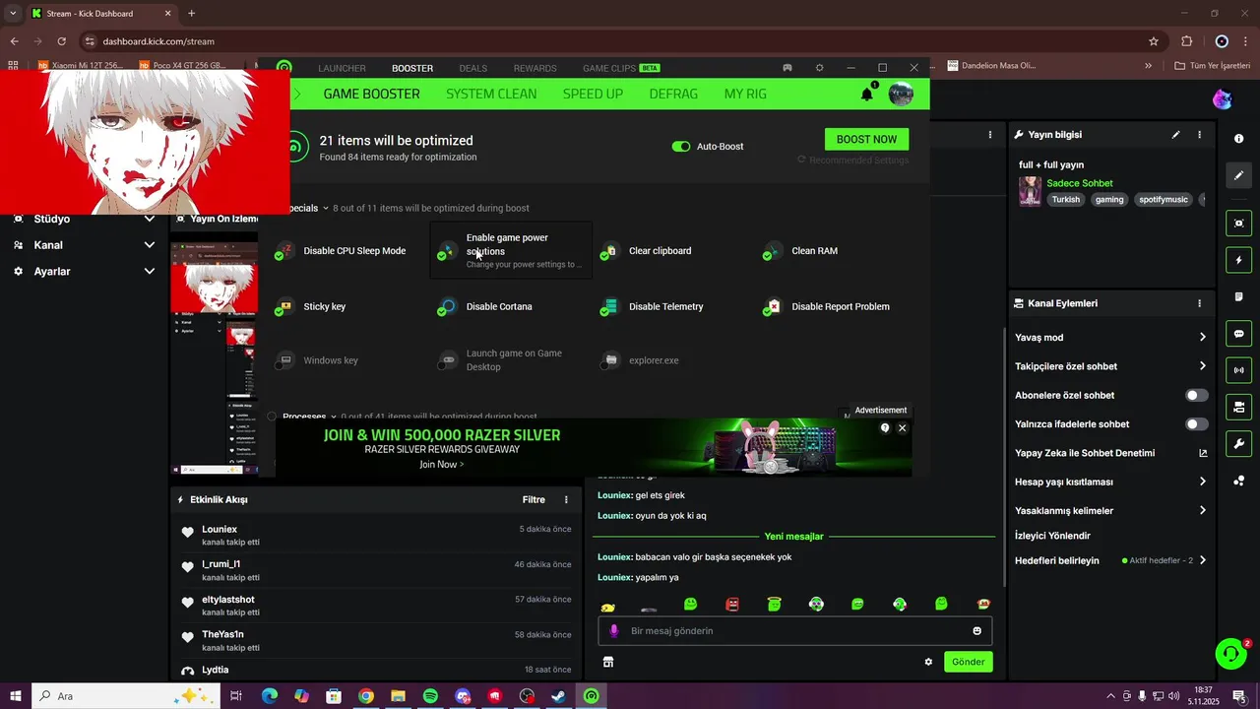The height and width of the screenshot is (709, 1260).
Task: Bookmark this page with the star icon
Action: (x=1154, y=41)
